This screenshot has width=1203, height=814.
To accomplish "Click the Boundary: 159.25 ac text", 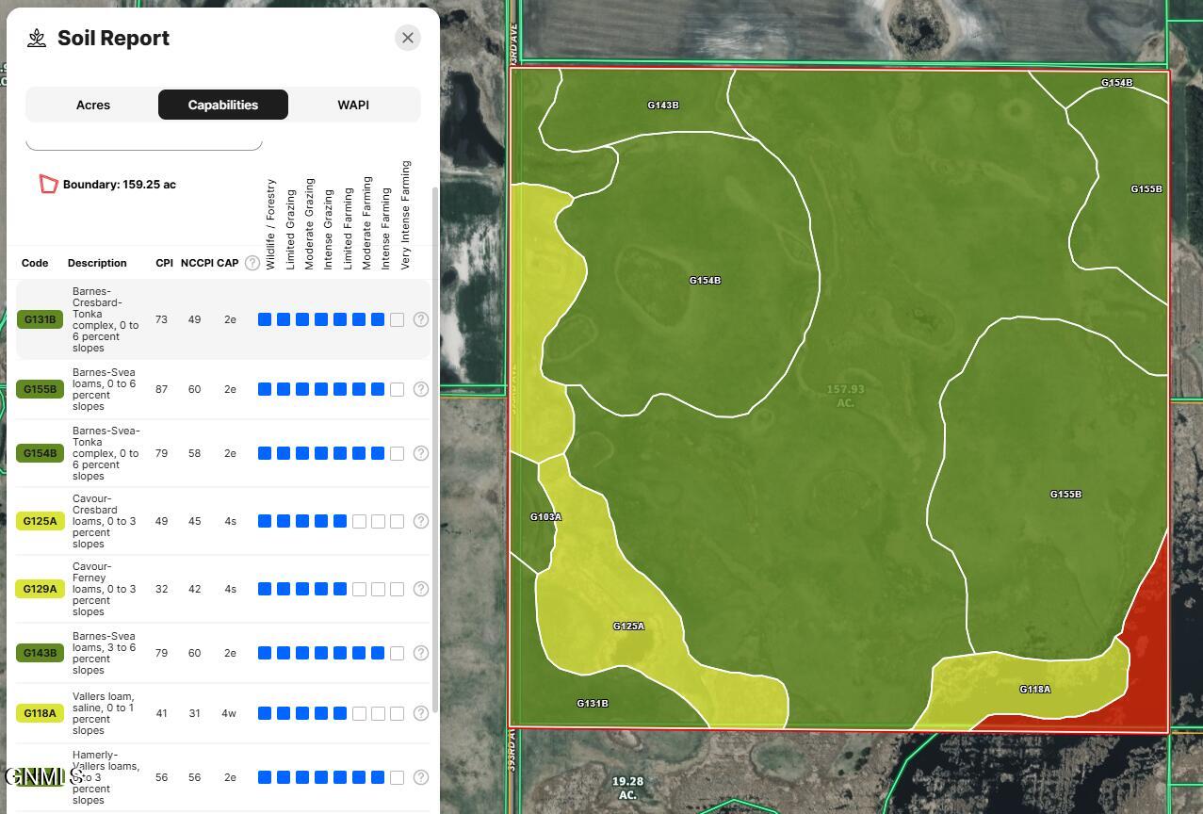I will [x=120, y=185].
